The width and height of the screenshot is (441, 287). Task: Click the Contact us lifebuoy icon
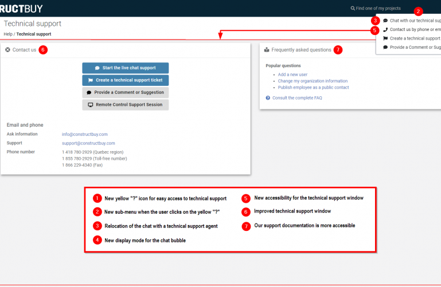tap(7, 50)
